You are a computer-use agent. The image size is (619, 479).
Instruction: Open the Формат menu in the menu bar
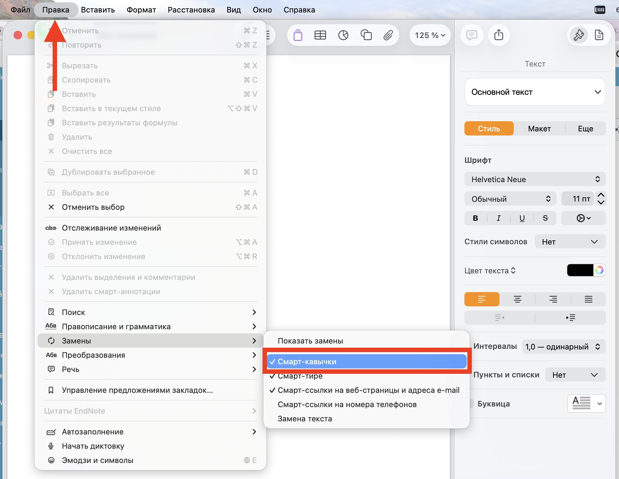tap(141, 10)
